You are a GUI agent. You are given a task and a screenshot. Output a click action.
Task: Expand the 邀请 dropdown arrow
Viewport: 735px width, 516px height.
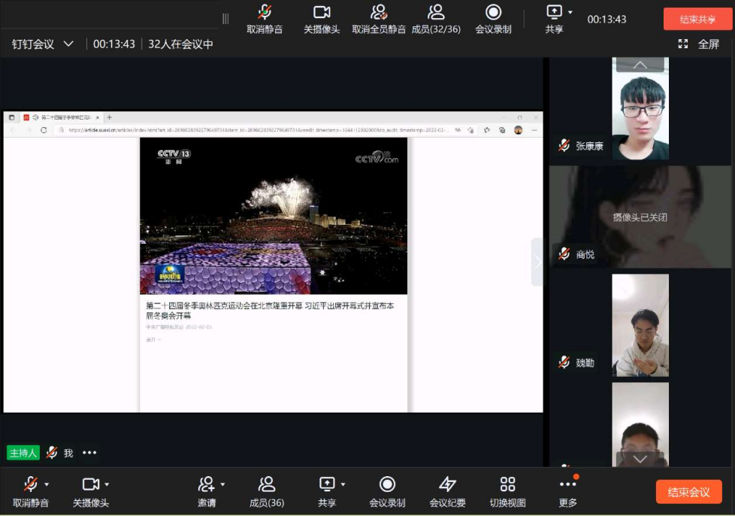pos(222,484)
